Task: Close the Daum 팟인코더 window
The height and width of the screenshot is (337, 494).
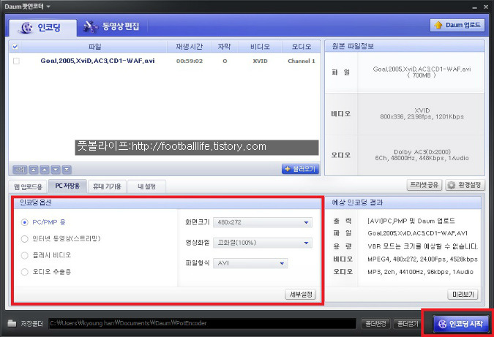Action: point(486,7)
